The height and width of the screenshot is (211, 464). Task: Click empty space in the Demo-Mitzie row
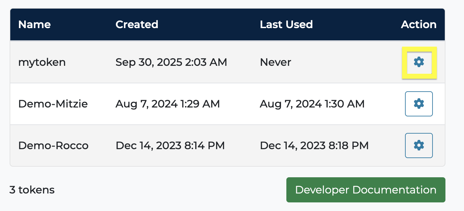click(384, 104)
